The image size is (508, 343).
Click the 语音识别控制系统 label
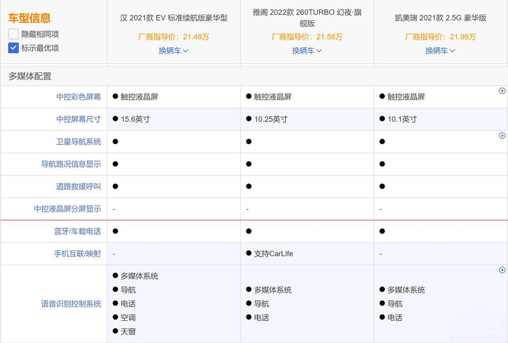(x=71, y=304)
